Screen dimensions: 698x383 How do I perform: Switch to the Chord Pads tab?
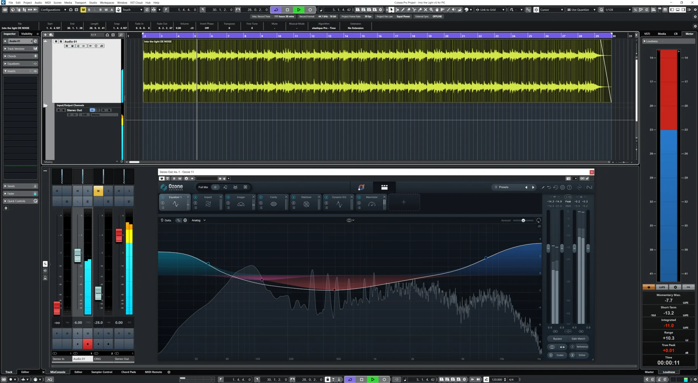coord(128,372)
